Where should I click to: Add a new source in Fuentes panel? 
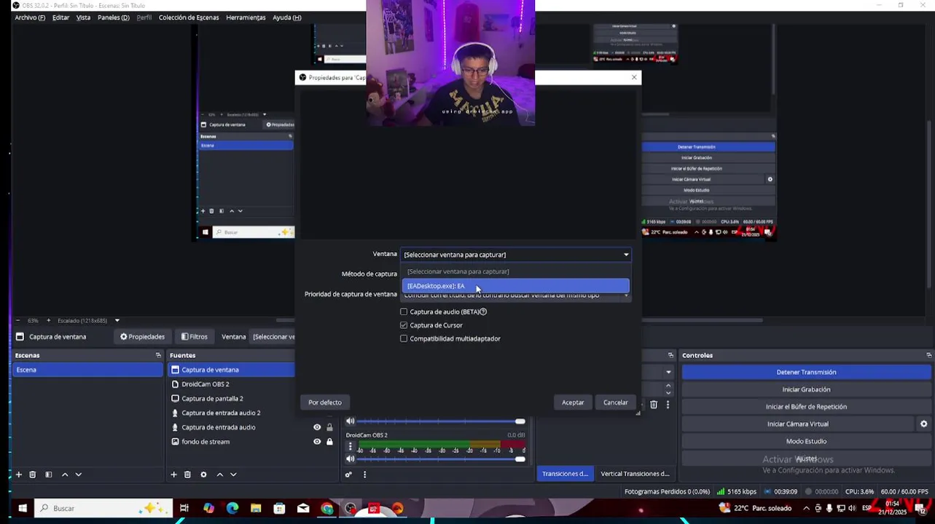(x=173, y=475)
